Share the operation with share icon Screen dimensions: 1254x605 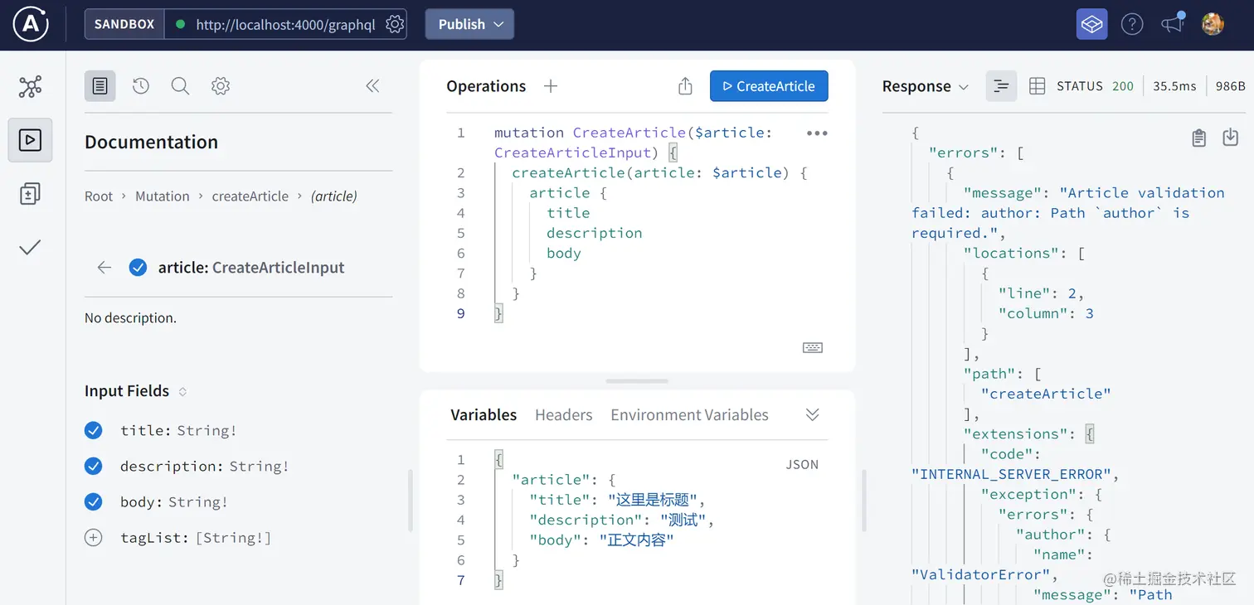click(x=685, y=86)
